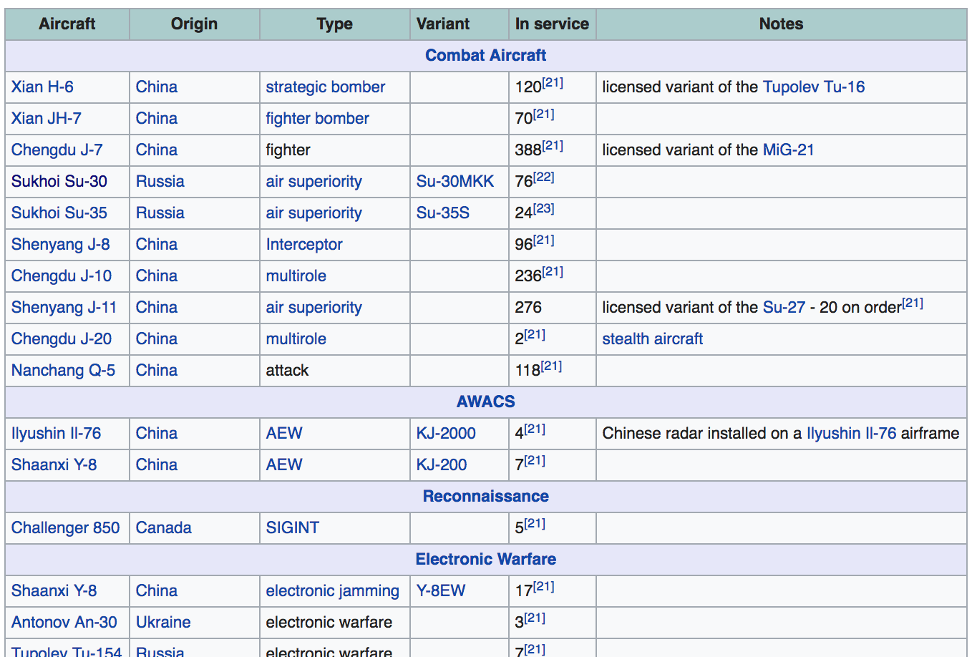Select the Interceptor type link

click(303, 245)
